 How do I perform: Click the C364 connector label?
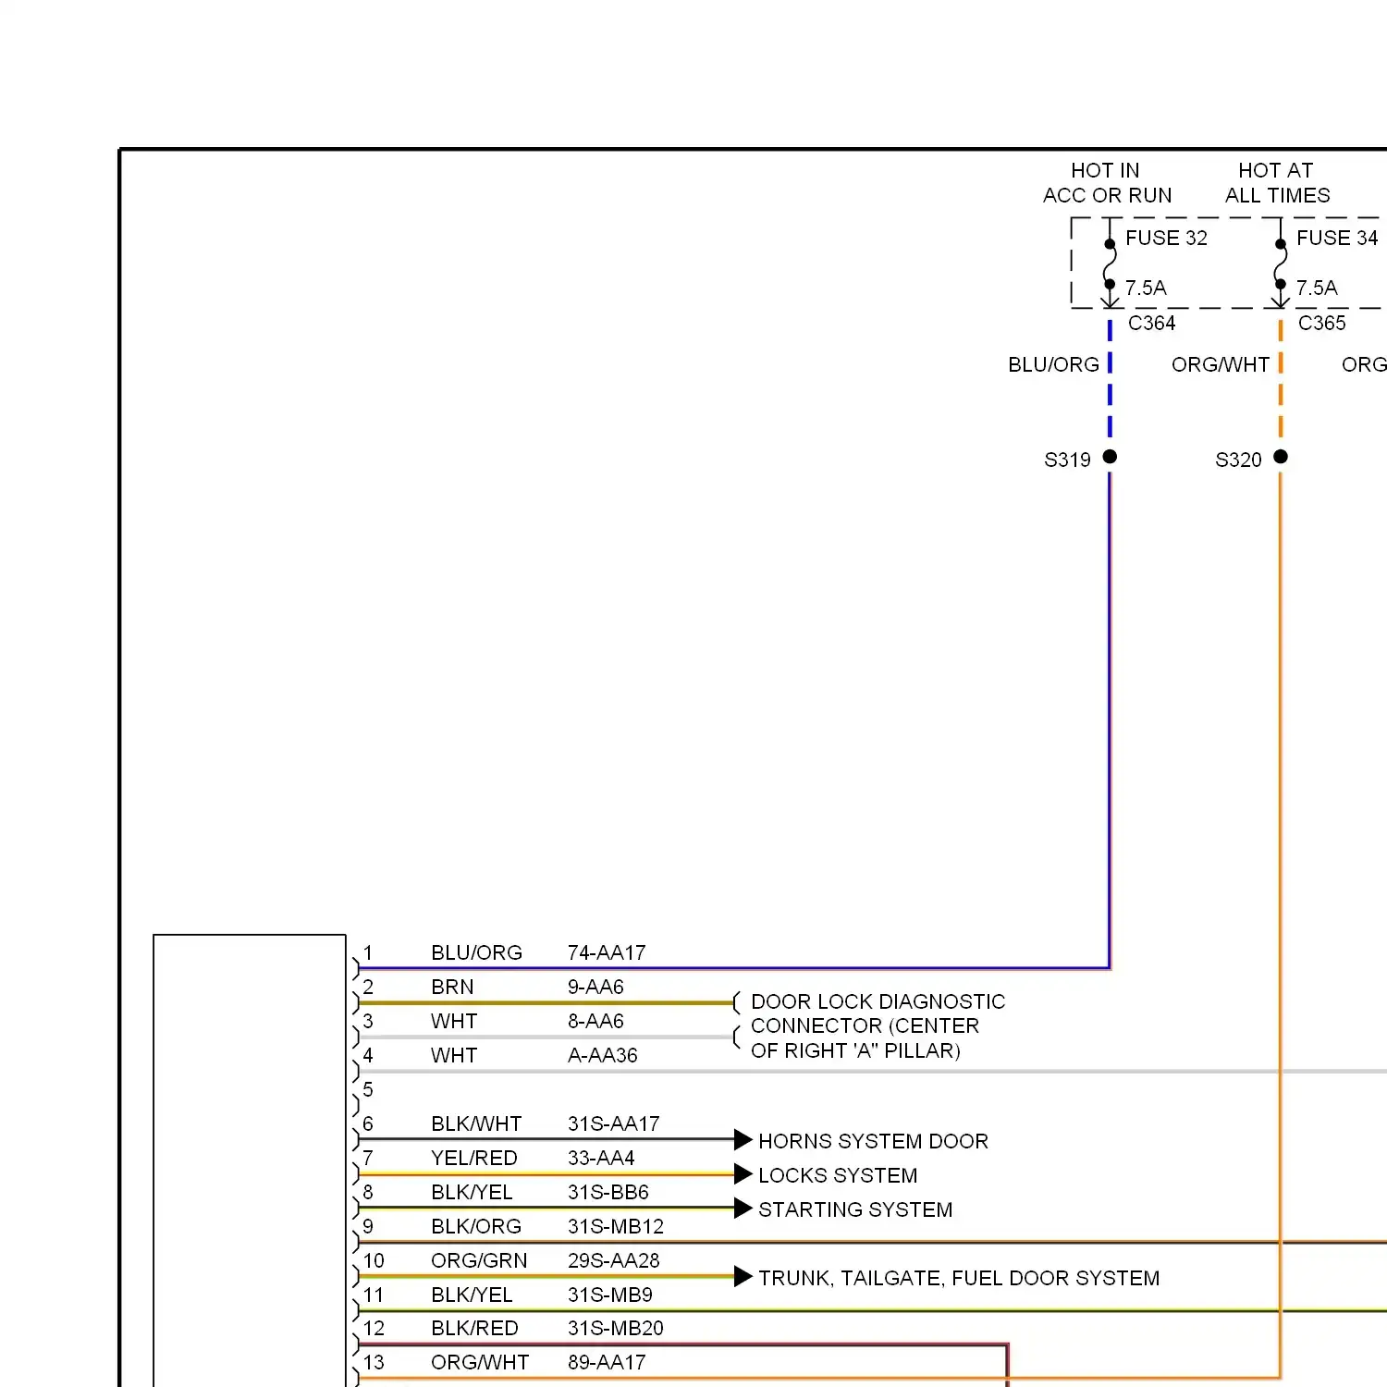[x=1151, y=323]
